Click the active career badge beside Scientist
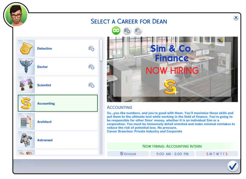Viewport: 246px width, 179px height. point(91,85)
